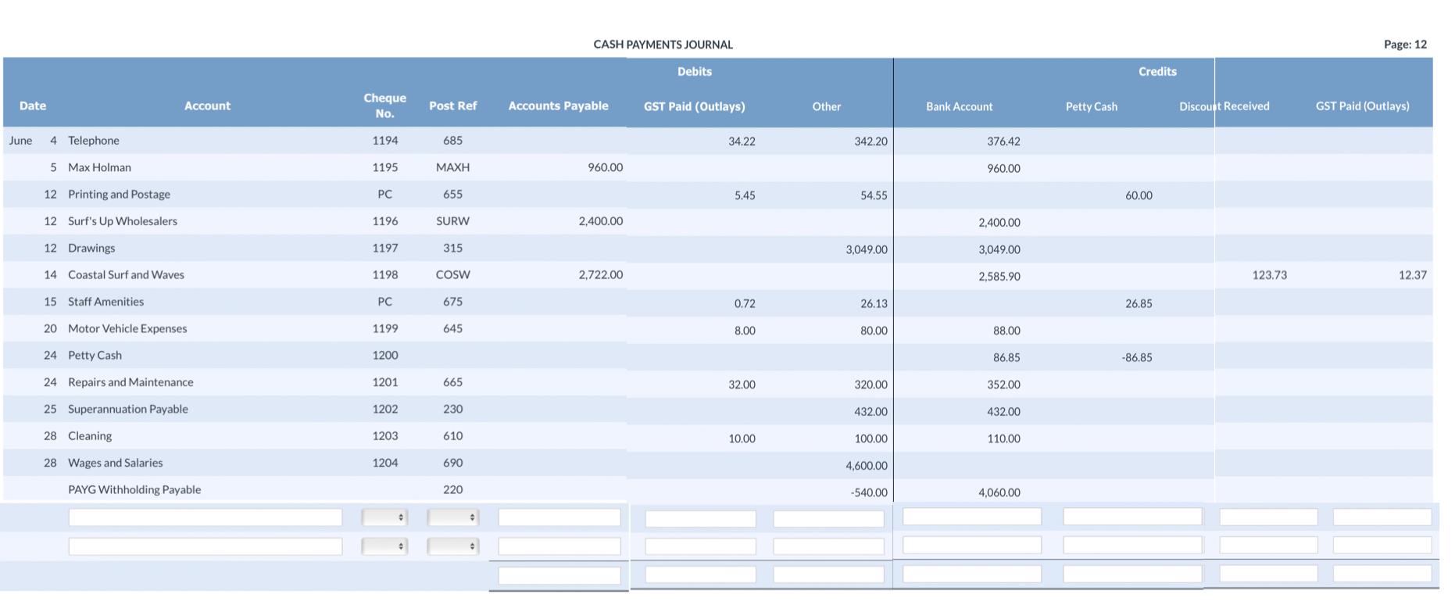Open the Post Ref dropdown in first blank row

pyautogui.click(x=452, y=517)
